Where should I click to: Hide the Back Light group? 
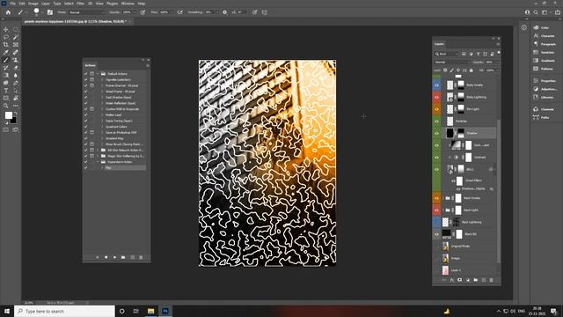436,210
